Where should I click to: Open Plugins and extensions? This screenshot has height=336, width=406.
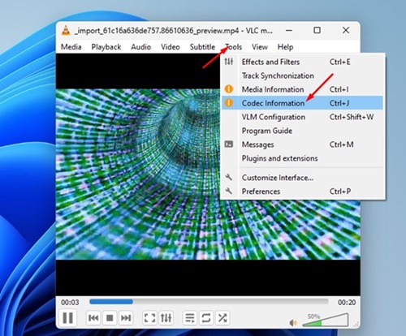(303, 158)
